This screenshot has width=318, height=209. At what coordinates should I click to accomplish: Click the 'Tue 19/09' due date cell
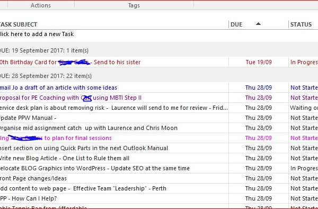tap(259, 62)
